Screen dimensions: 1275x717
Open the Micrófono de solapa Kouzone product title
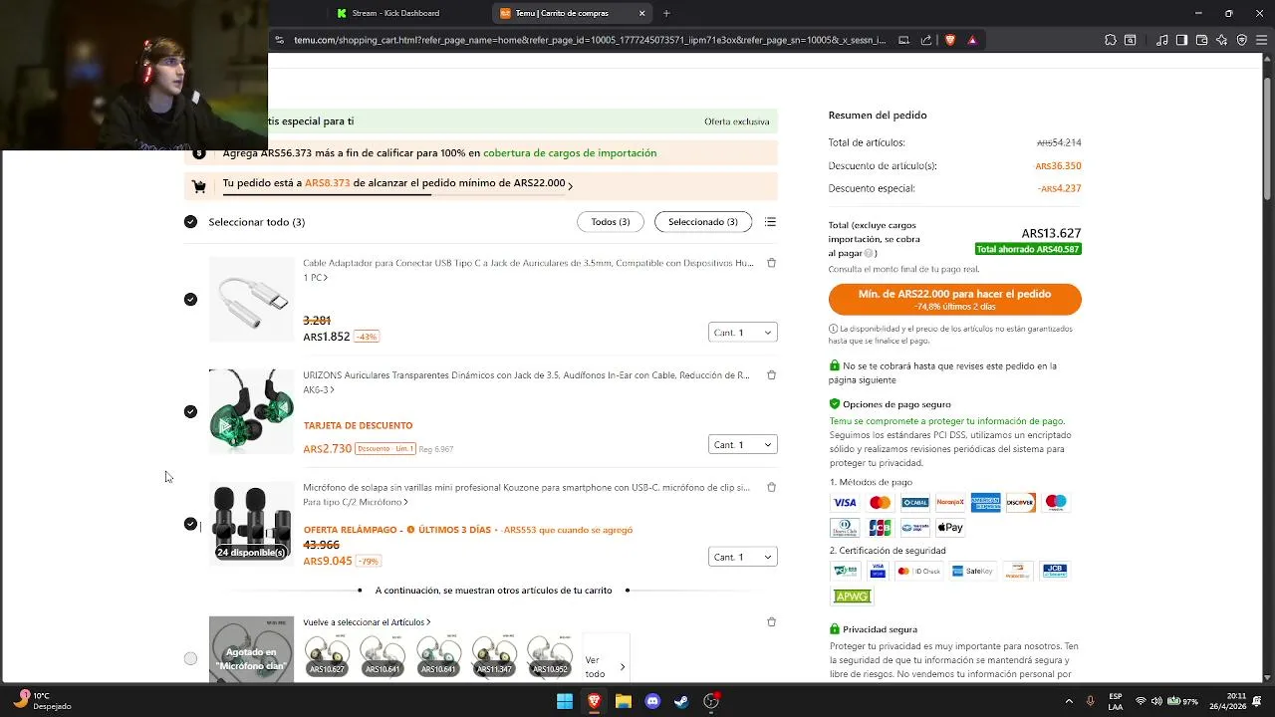pos(526,488)
